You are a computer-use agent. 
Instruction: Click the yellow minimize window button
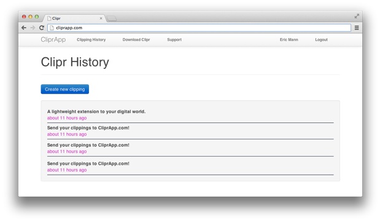pos(30,17)
